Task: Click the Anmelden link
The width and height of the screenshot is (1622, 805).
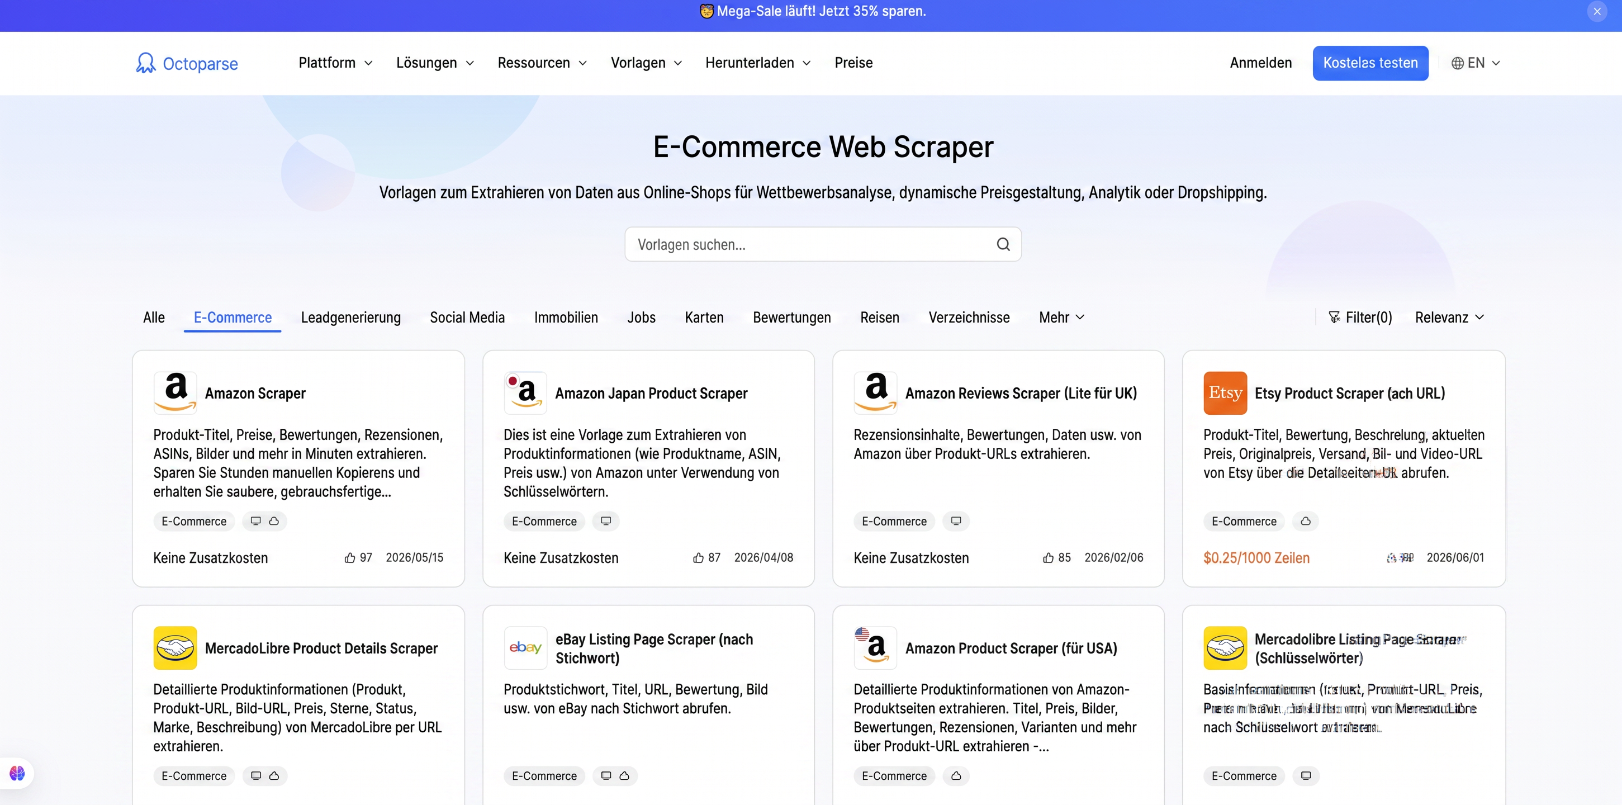Action: coord(1260,63)
